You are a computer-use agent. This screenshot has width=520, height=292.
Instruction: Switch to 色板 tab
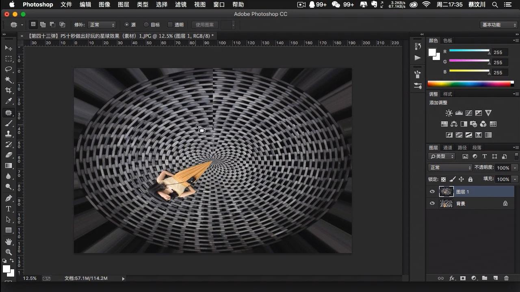point(448,41)
